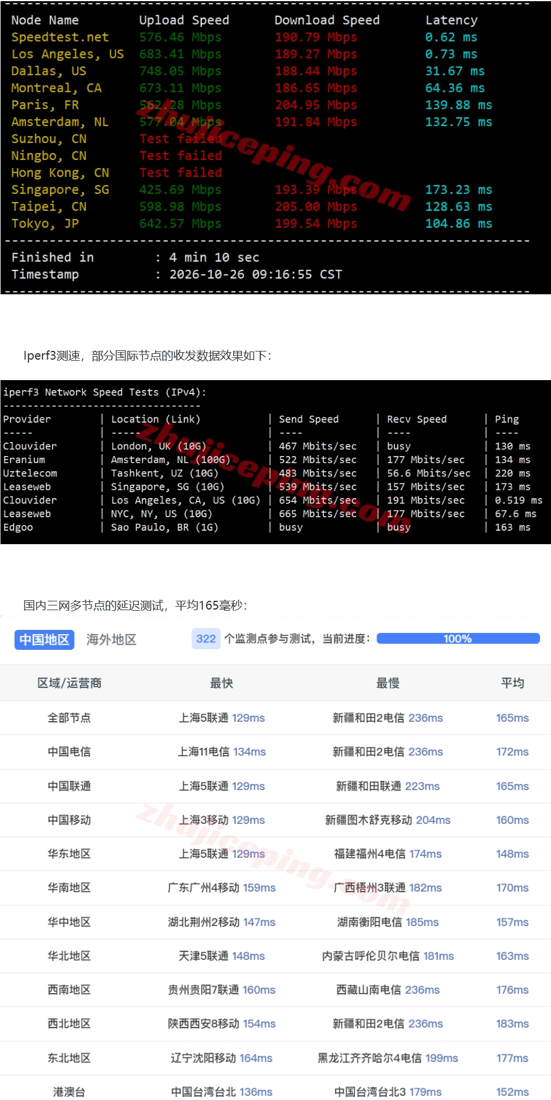551x1100 pixels.
Task: Click the 748.05 Mbps Dallas upload speed
Action: pyautogui.click(x=180, y=71)
